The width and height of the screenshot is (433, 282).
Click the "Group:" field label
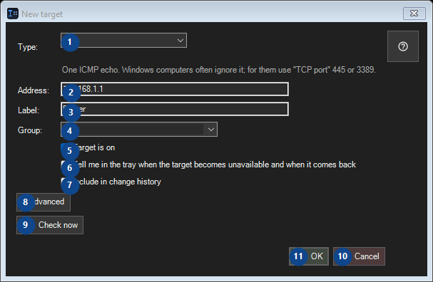[x=30, y=130]
